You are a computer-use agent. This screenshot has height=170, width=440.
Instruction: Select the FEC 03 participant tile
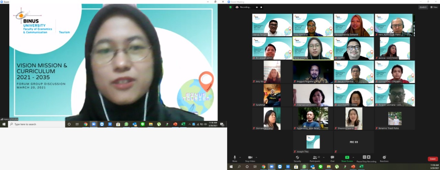tap(354, 142)
